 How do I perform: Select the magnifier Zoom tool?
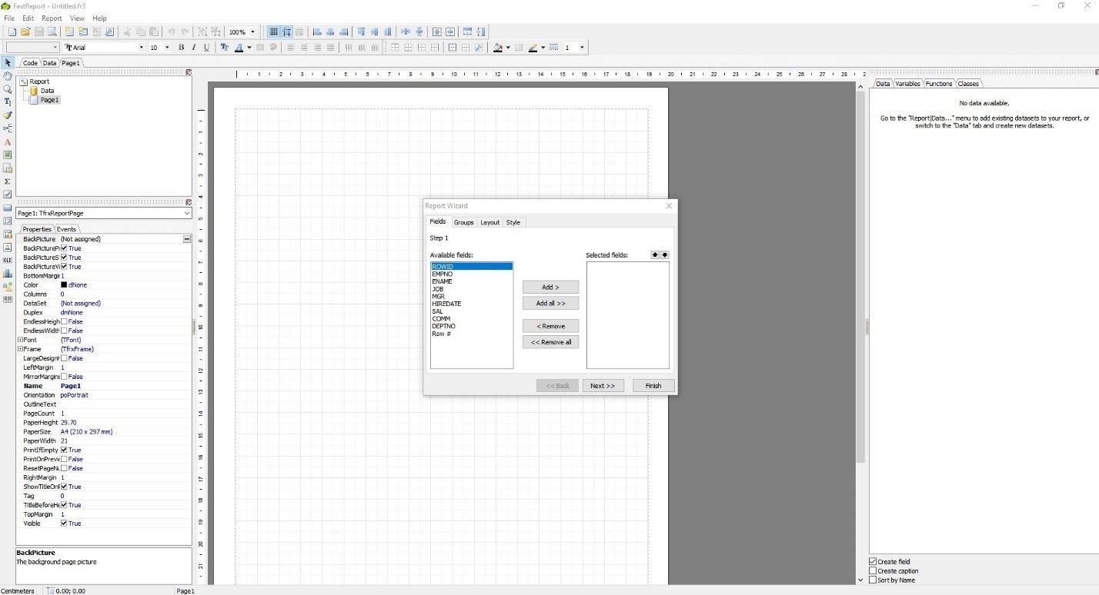(8, 88)
